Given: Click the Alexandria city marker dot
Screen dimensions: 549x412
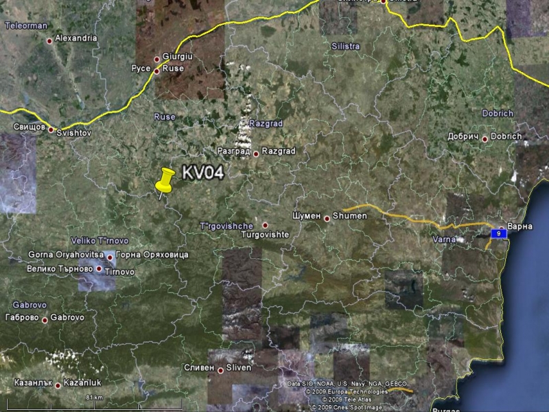Looking at the screenshot, I should 49,41.
